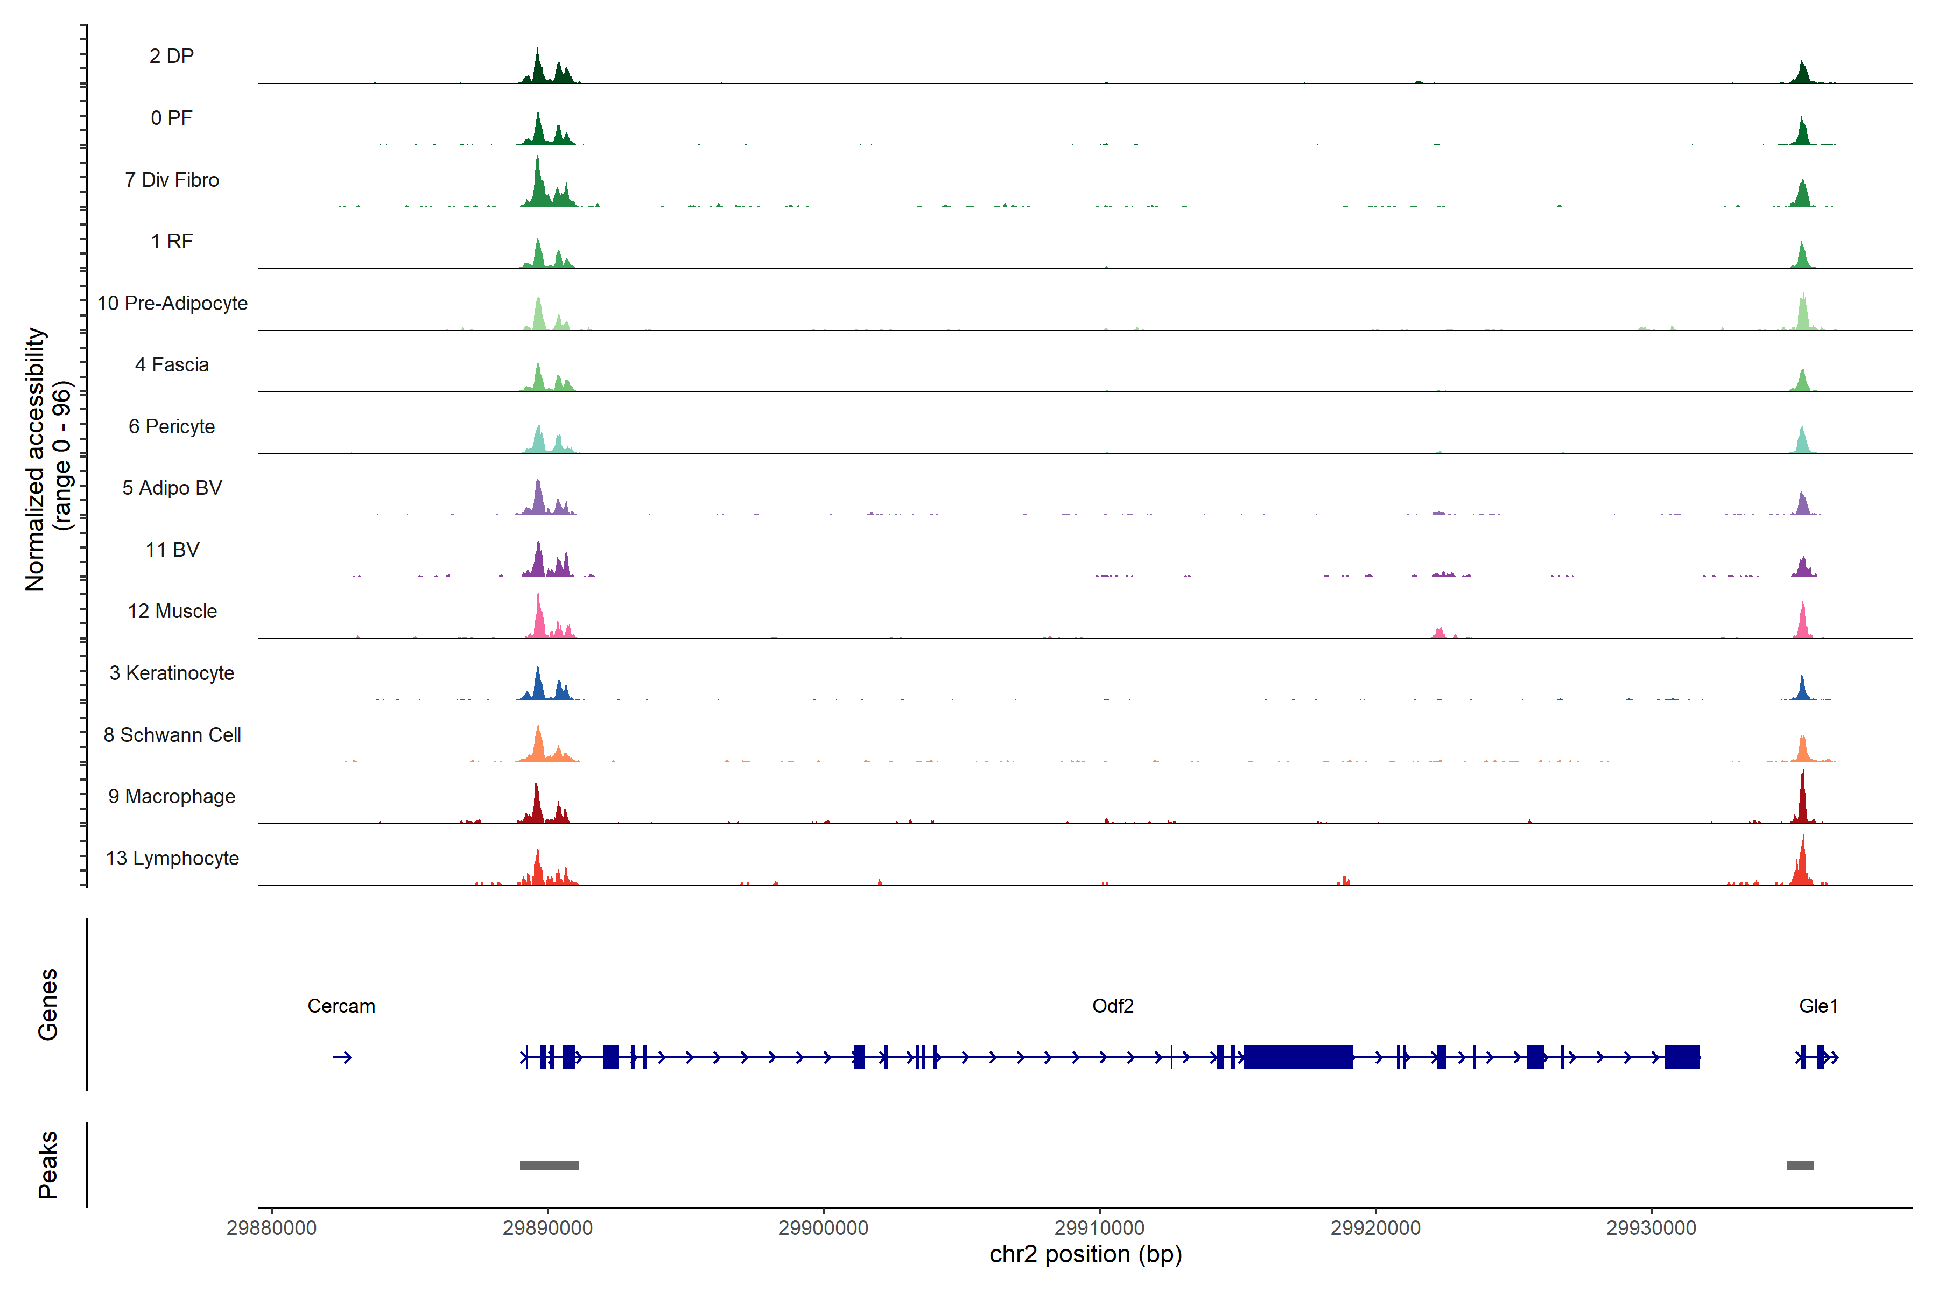Click the Cercam gene name
Screen dimensions: 1938x1292
tap(341, 1006)
